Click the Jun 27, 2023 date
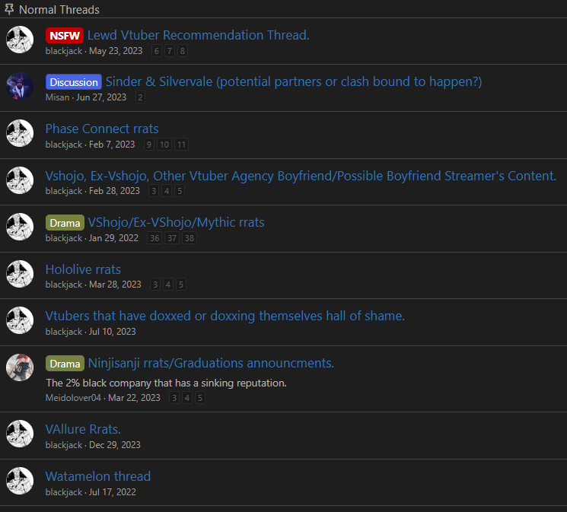This screenshot has width=567, height=512. point(101,97)
